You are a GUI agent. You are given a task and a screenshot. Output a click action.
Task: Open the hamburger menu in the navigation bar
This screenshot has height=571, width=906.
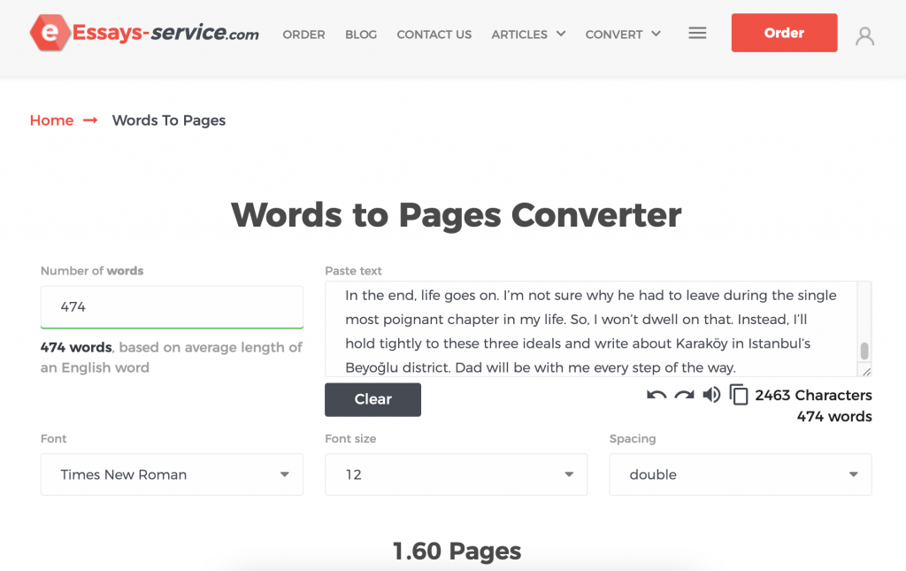coord(697,33)
